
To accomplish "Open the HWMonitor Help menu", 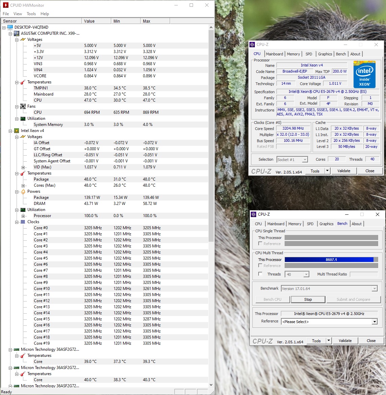I will [x=45, y=14].
